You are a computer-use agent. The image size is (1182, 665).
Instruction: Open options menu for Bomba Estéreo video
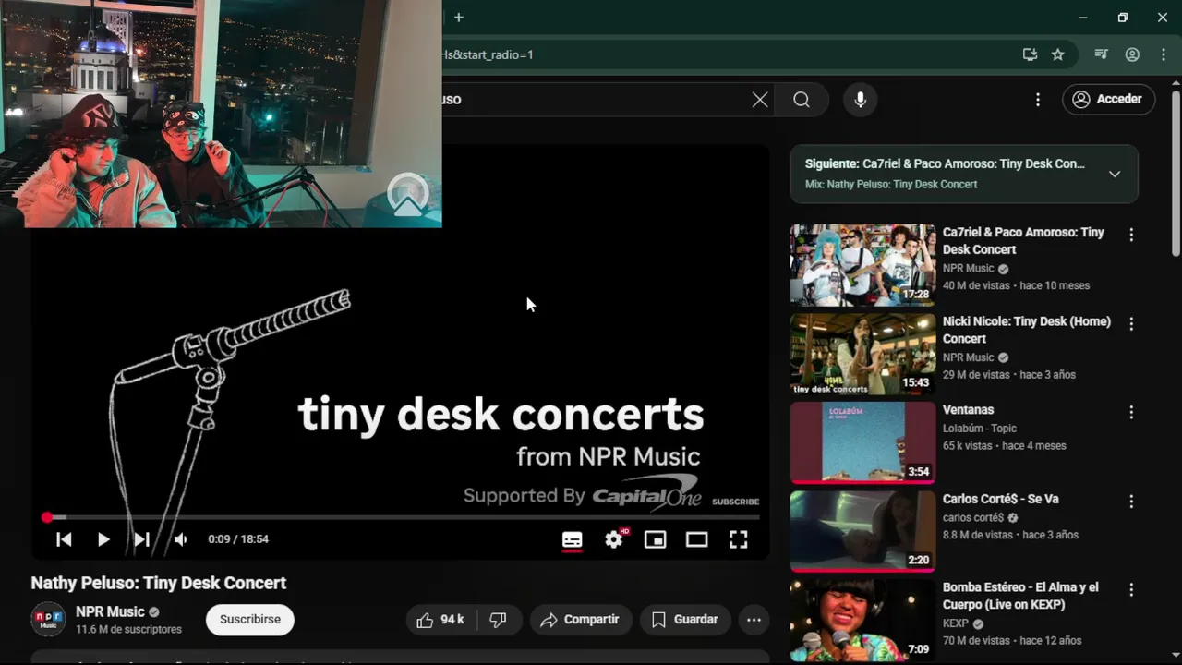click(1131, 590)
